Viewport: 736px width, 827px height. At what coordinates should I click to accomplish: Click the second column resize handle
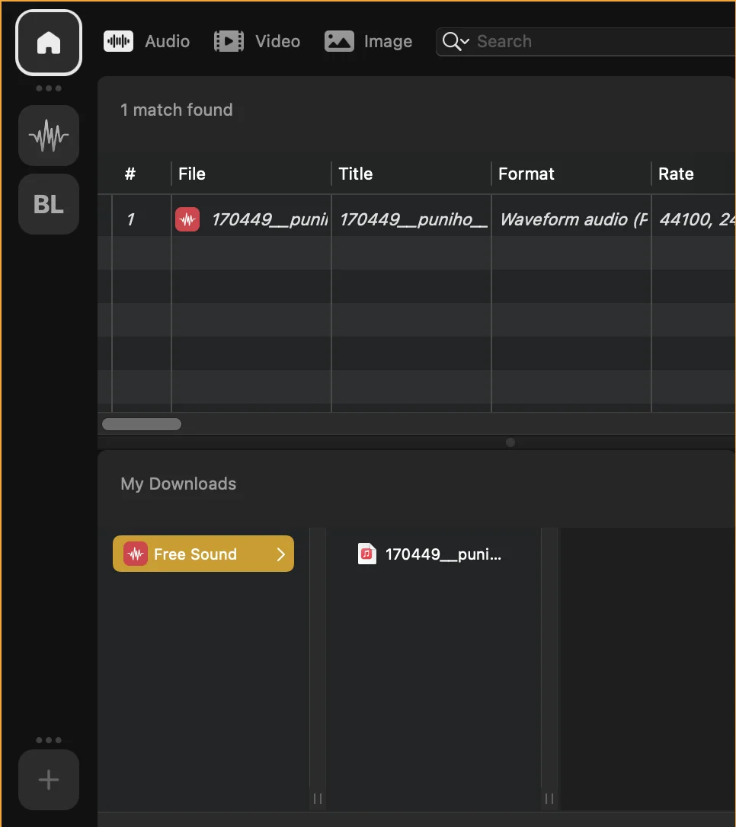[549, 799]
